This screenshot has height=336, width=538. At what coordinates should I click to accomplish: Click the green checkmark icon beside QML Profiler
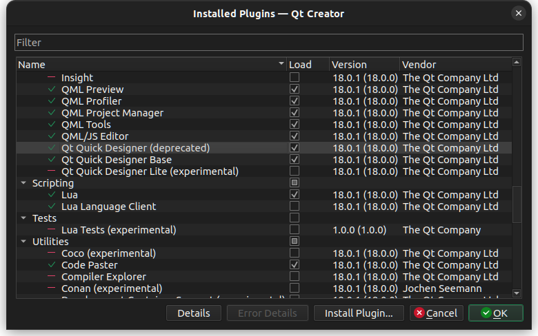(x=52, y=101)
